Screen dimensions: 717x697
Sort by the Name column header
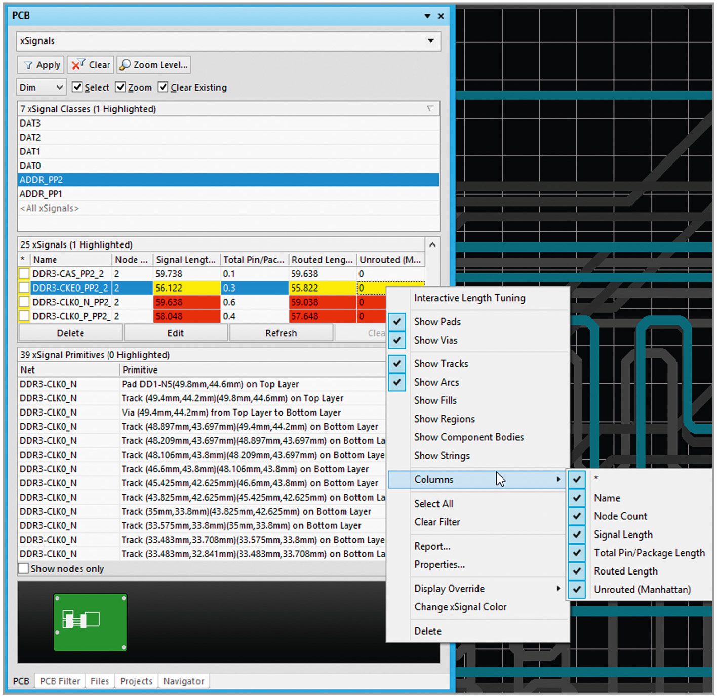click(71, 260)
